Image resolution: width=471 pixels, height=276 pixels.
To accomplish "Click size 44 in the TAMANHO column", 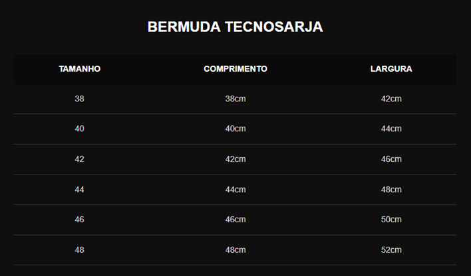I will coord(80,190).
